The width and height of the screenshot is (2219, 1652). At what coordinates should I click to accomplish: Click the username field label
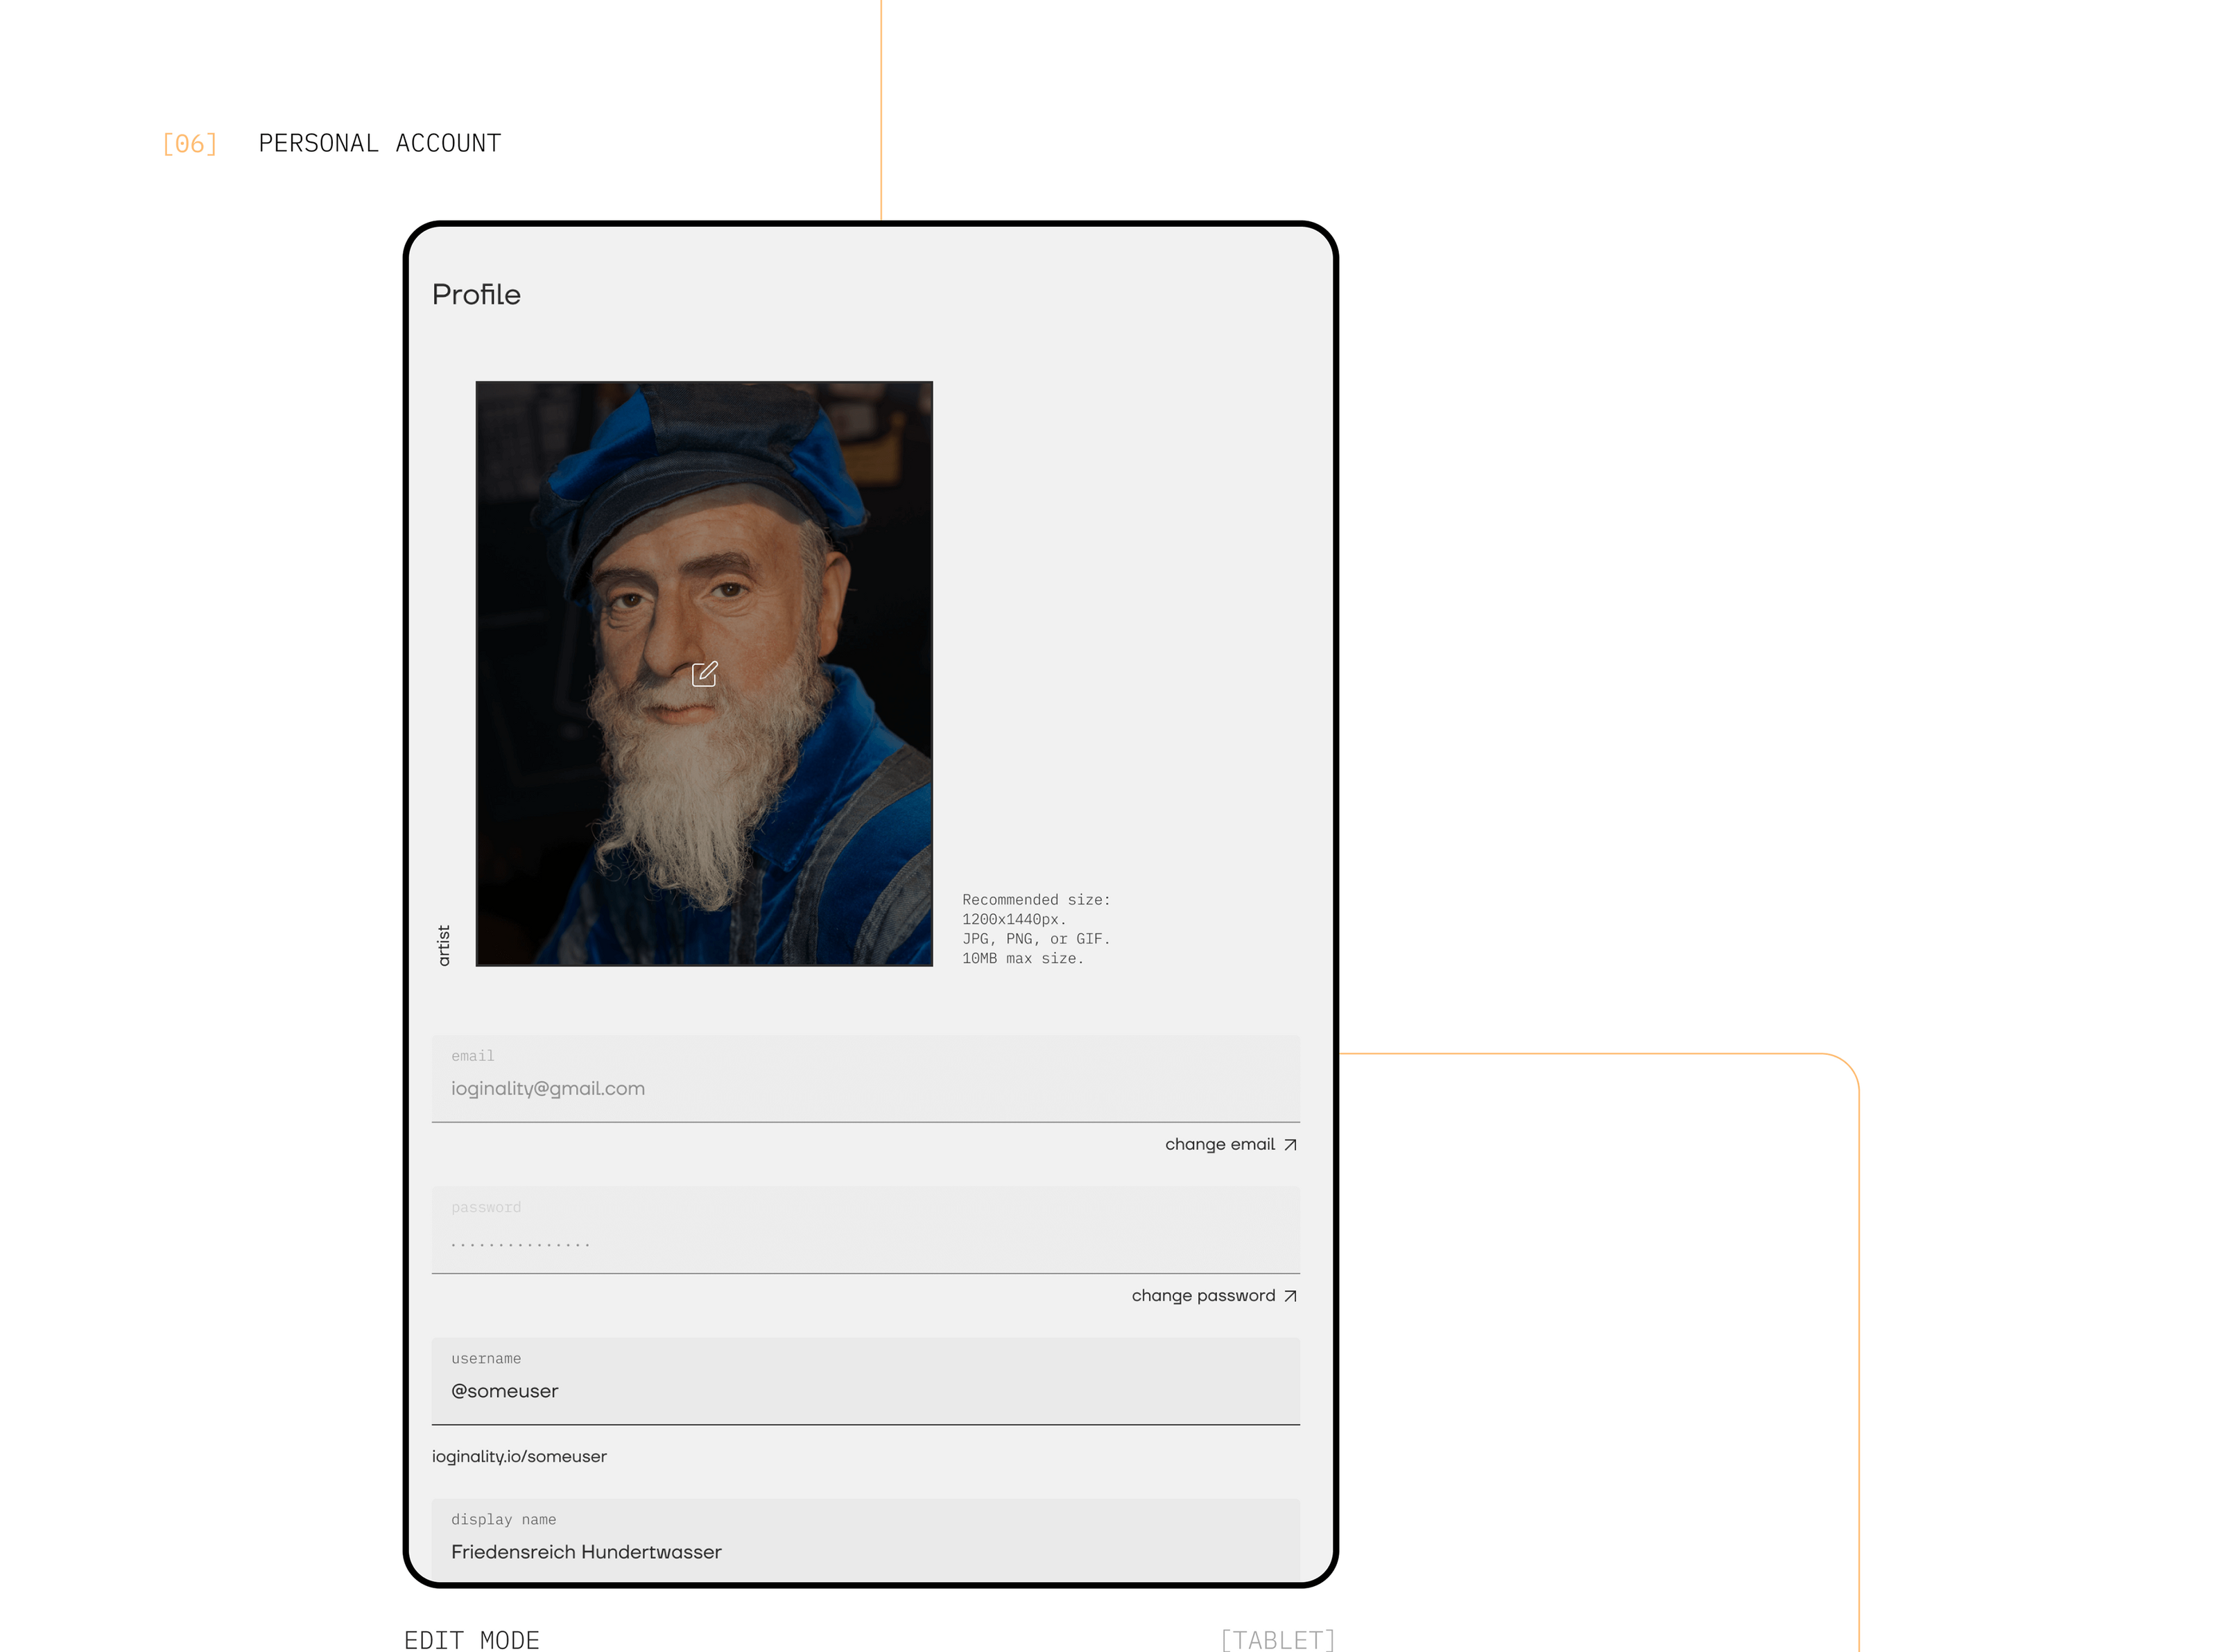[x=485, y=1358]
